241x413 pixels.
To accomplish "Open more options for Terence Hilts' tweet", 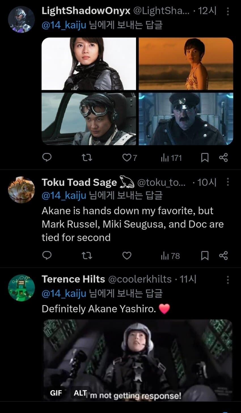I will pyautogui.click(x=228, y=280).
